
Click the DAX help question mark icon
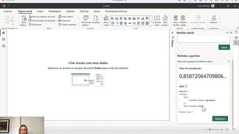186,86
